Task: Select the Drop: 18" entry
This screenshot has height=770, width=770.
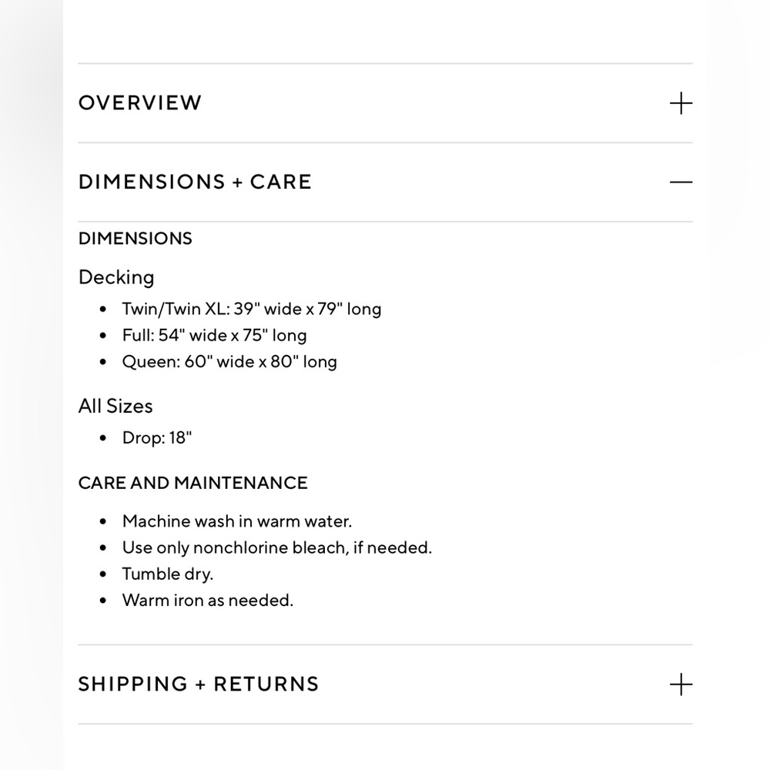Action: tap(157, 437)
